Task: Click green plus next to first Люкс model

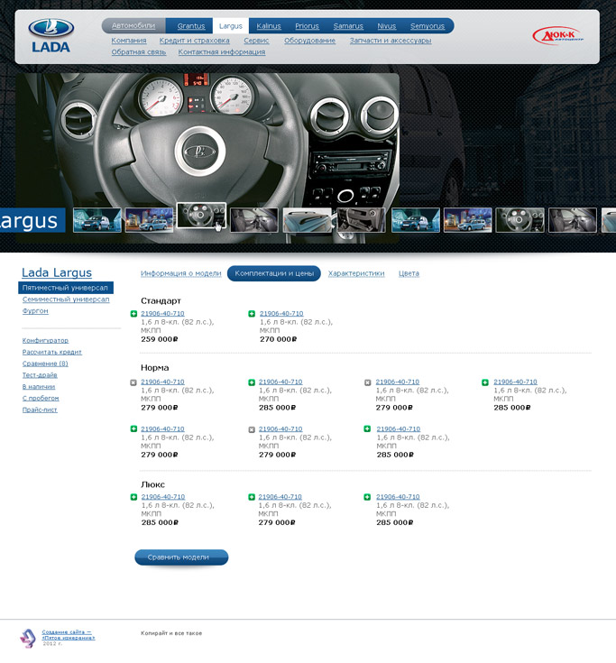Action: pos(133,497)
